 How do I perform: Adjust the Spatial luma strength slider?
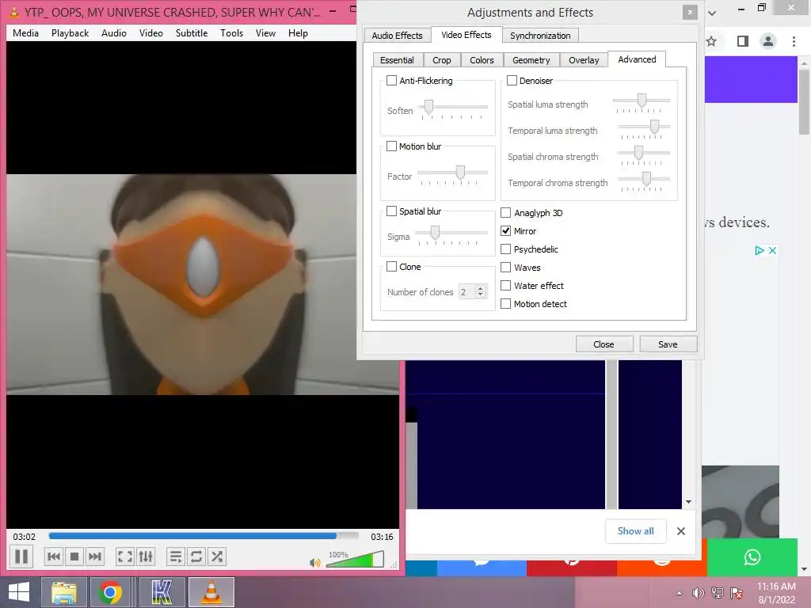coord(642,102)
